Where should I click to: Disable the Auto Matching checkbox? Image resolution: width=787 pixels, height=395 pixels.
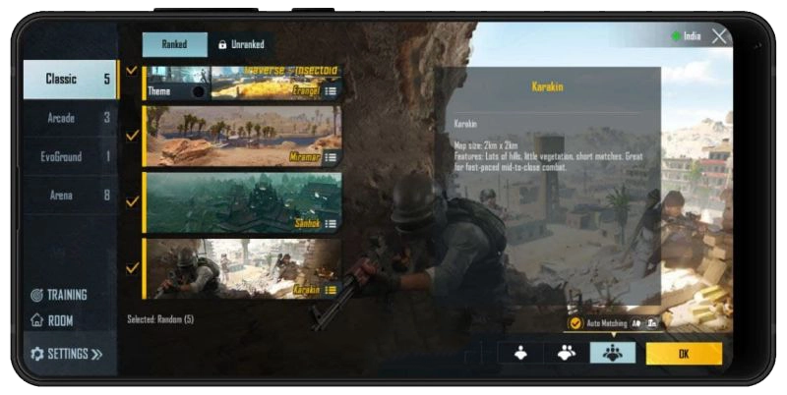(x=575, y=323)
